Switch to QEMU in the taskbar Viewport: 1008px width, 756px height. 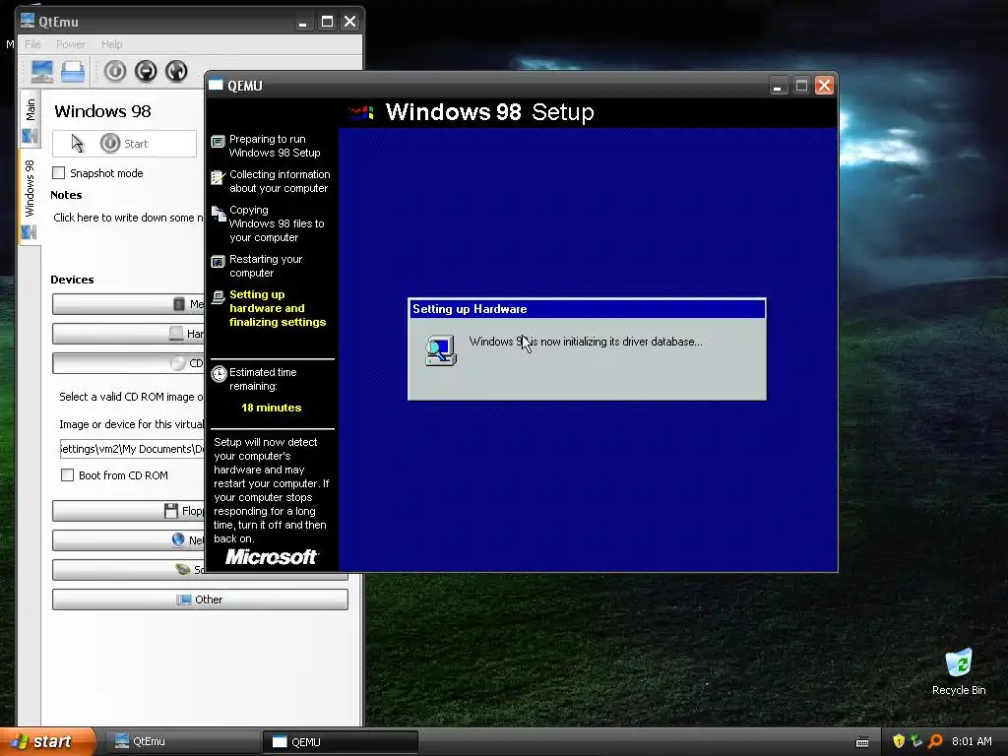(x=340, y=742)
